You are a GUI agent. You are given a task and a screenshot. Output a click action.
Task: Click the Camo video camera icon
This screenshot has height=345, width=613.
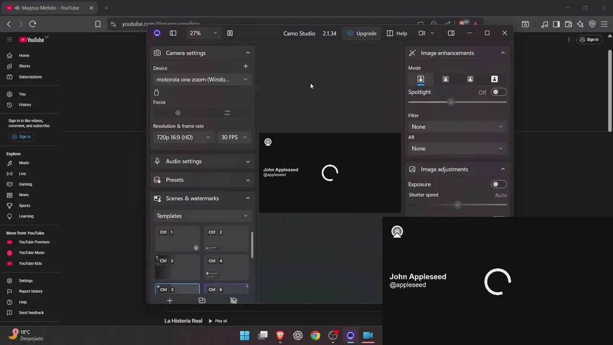point(422,33)
